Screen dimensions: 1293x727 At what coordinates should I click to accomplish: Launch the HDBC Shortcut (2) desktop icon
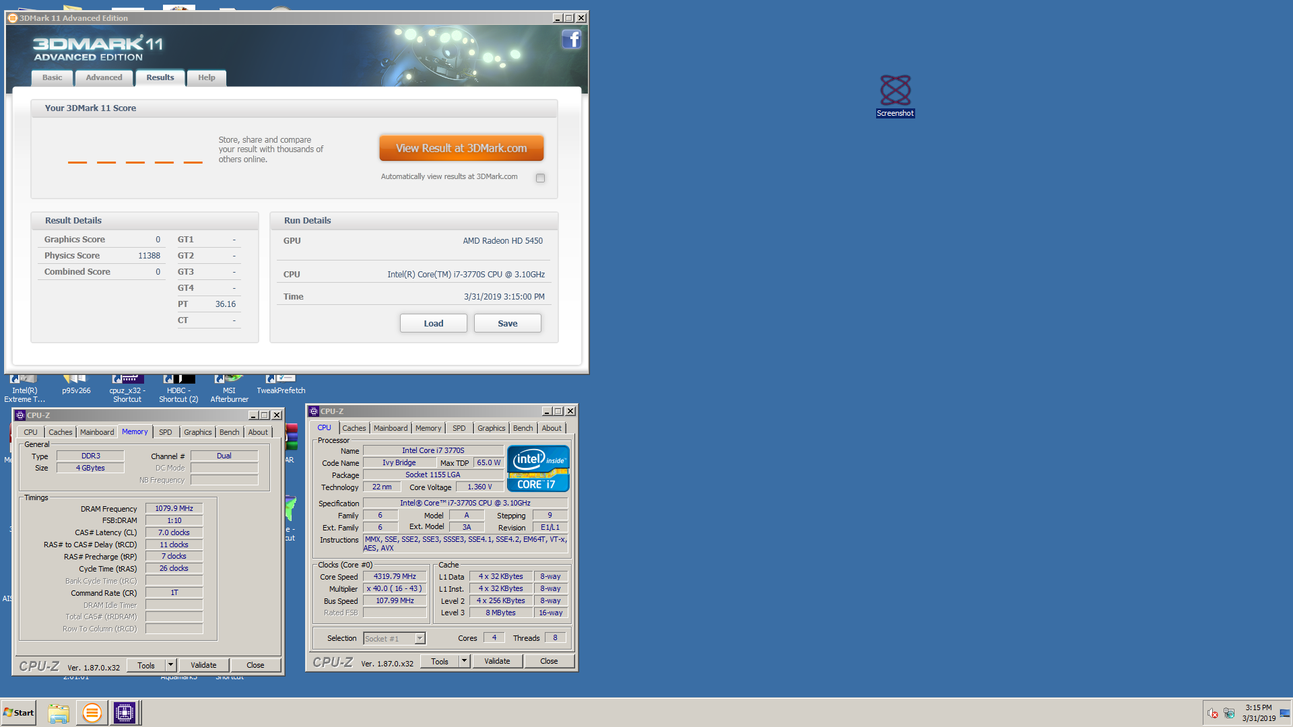point(178,389)
